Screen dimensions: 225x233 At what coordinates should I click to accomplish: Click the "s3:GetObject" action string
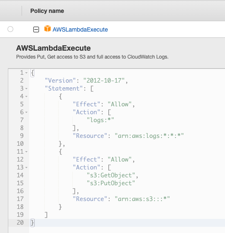(x=111, y=175)
